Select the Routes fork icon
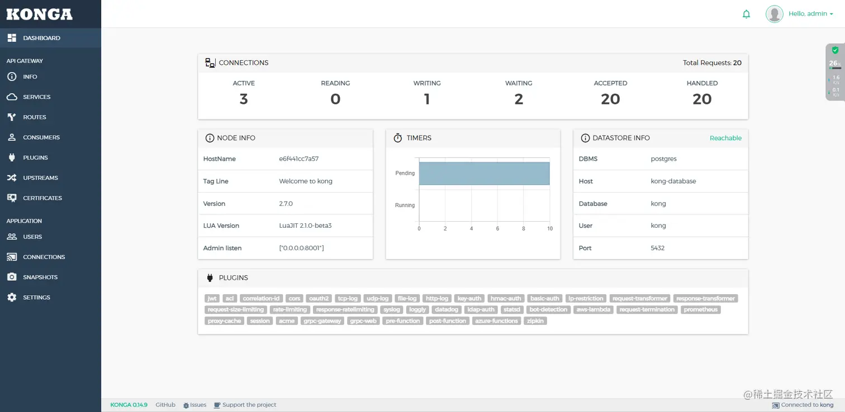The width and height of the screenshot is (845, 412). click(12, 117)
